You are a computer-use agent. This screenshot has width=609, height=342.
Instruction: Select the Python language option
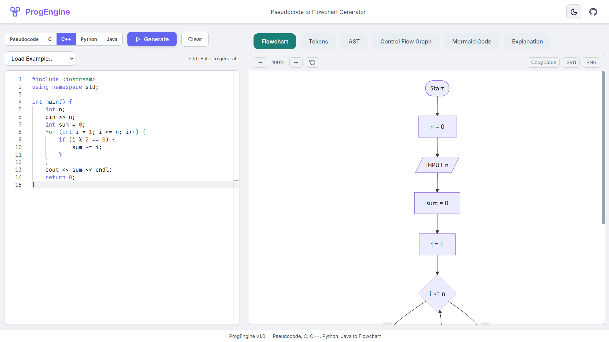point(89,39)
